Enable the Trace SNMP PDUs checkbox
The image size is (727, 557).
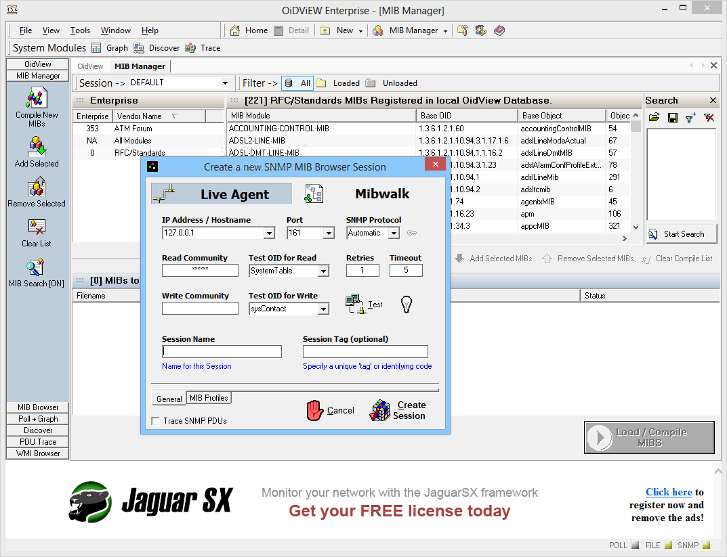pos(155,420)
